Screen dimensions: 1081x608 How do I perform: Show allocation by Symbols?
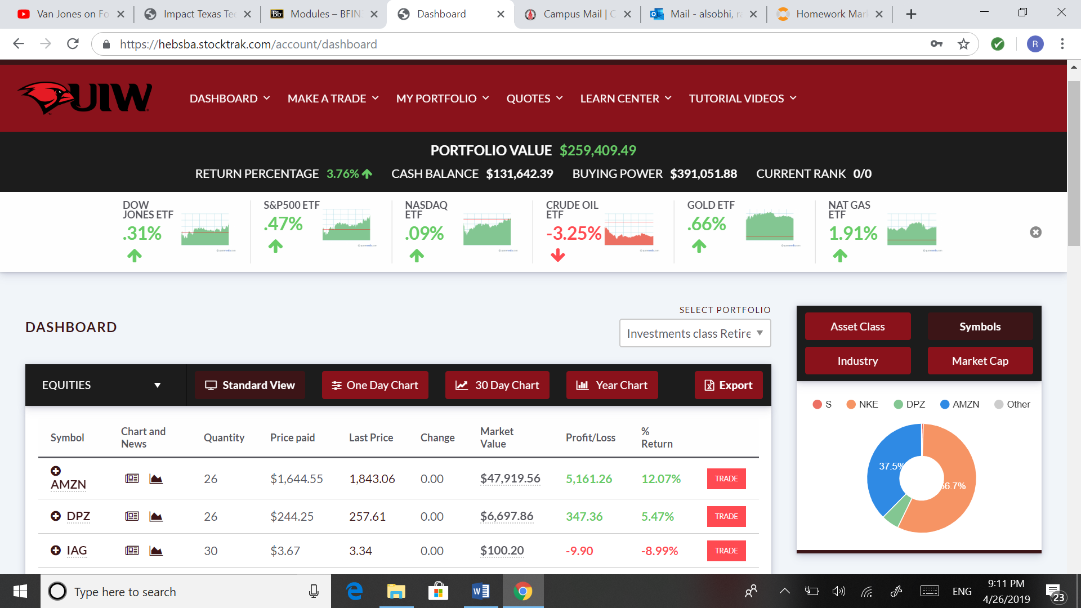pos(980,327)
